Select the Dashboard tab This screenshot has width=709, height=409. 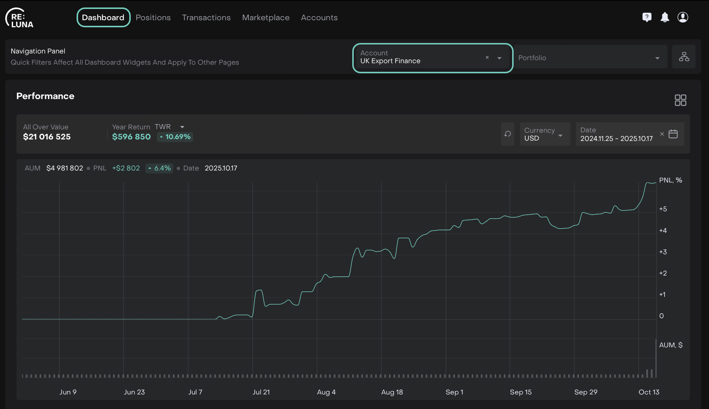point(103,18)
